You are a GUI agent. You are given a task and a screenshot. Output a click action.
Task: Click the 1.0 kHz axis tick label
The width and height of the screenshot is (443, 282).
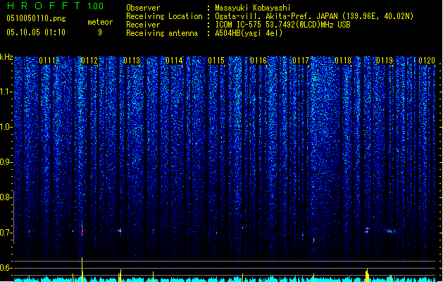click(6, 127)
